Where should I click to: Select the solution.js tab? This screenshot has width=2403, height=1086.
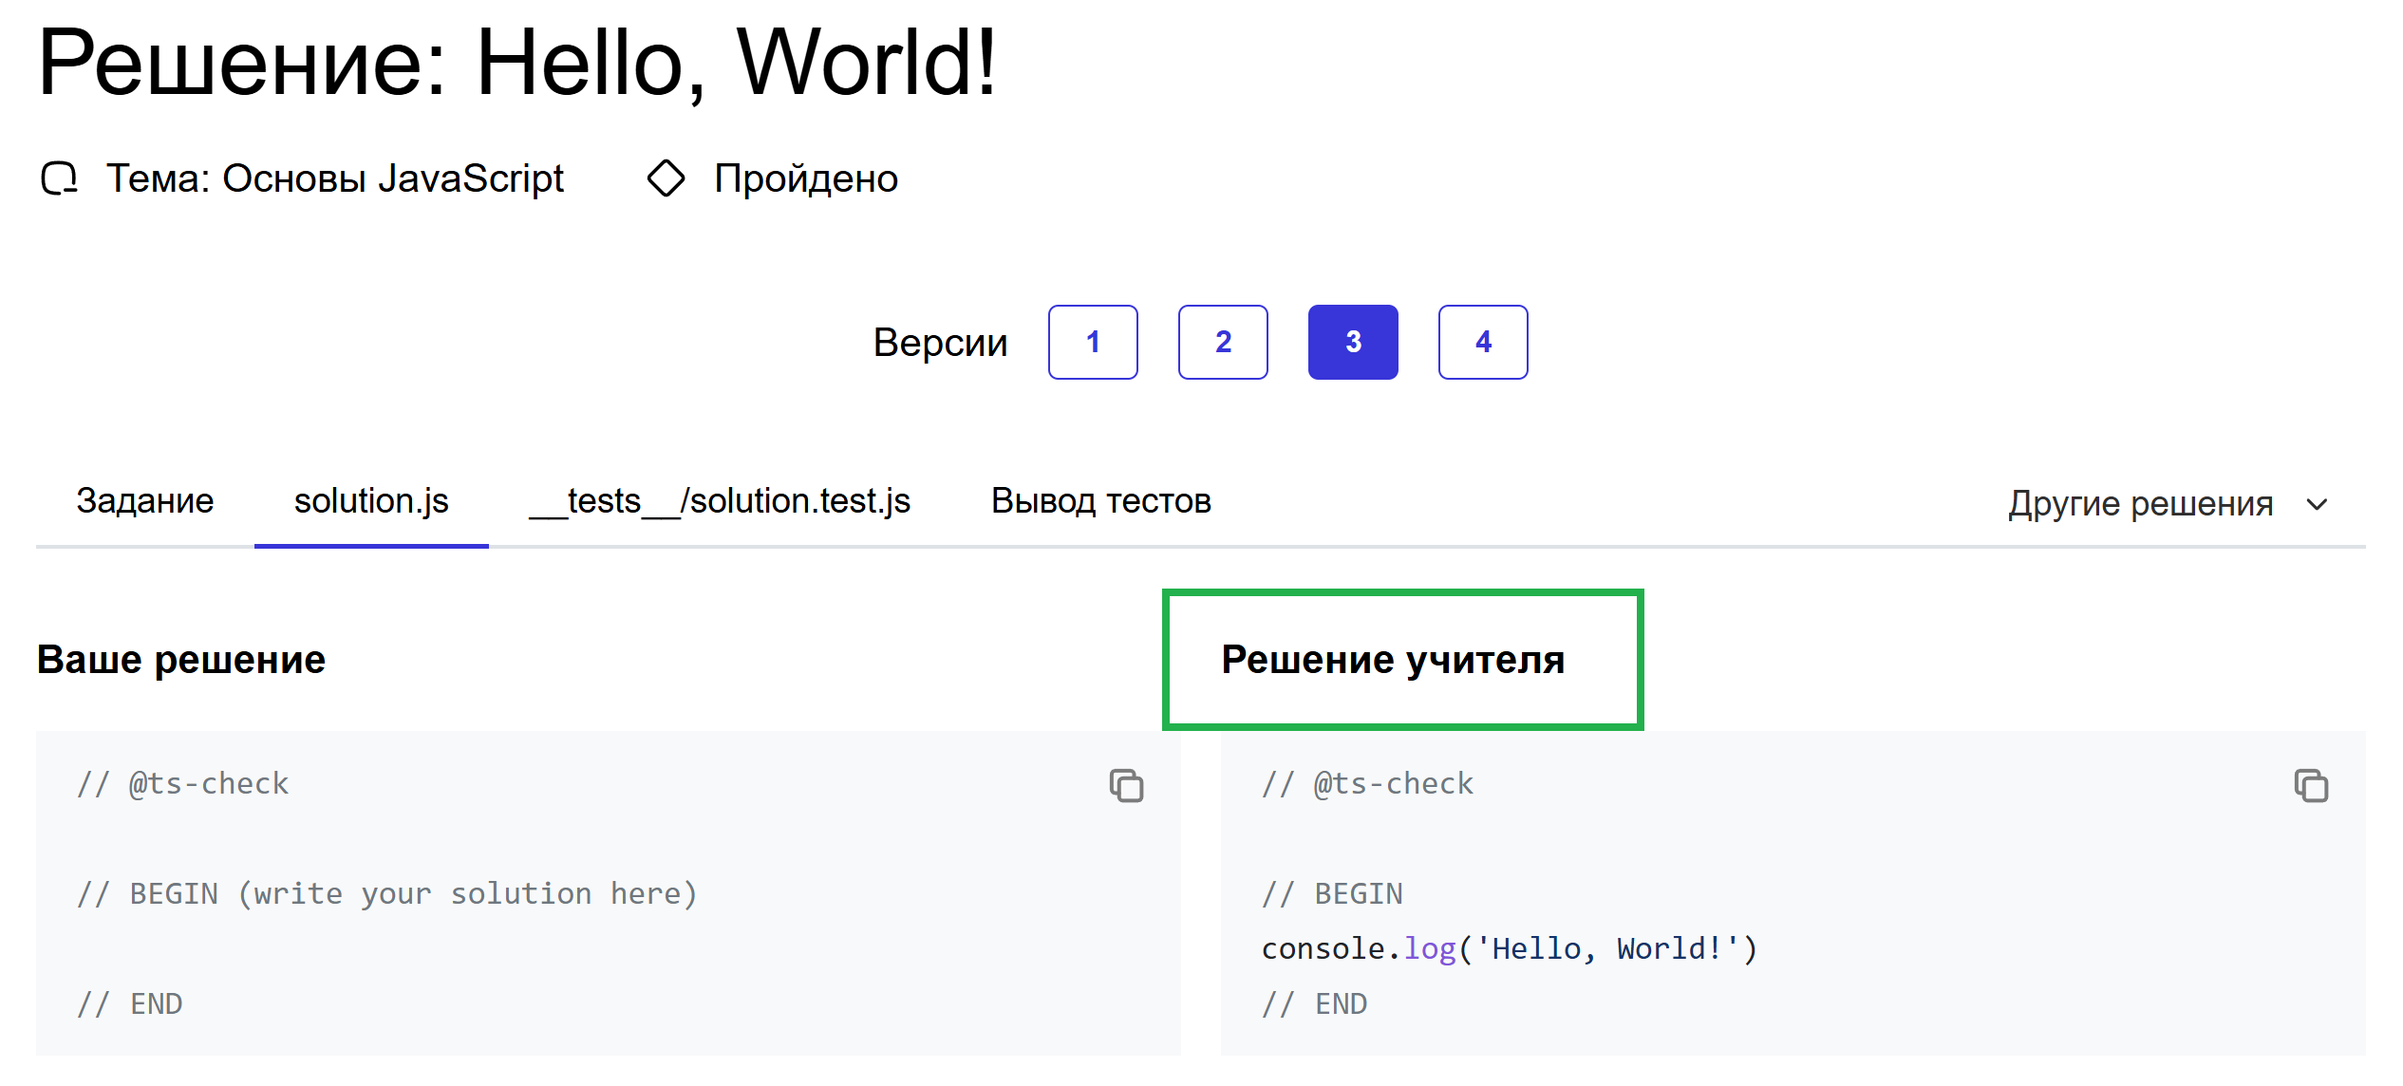click(371, 501)
